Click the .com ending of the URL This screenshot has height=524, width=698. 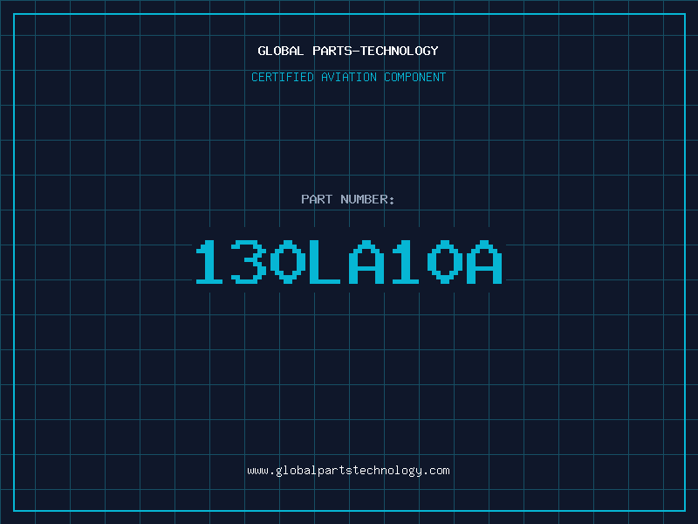(x=436, y=471)
